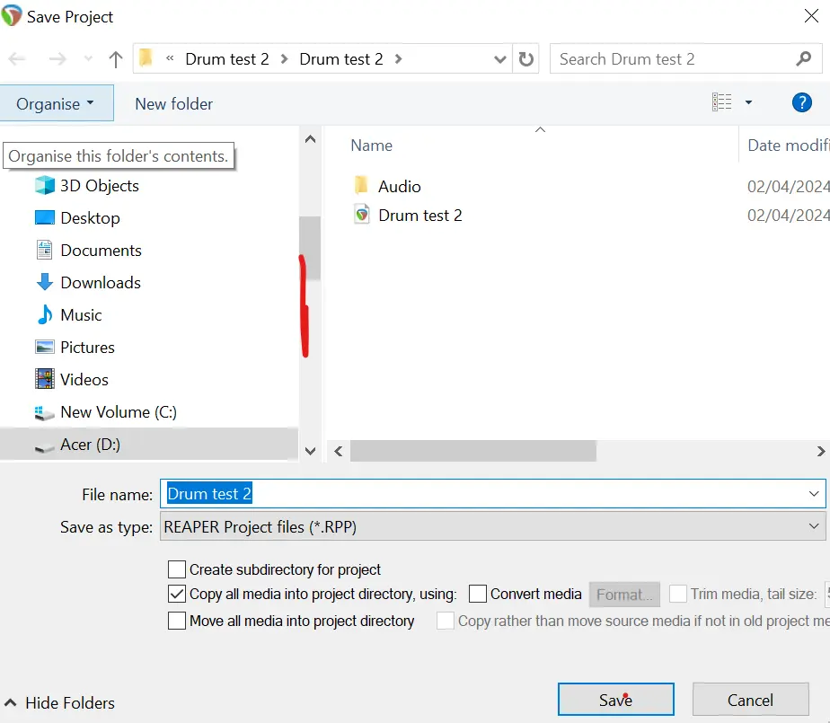Viewport: 830px width, 723px height.
Task: Expand the Save as type dropdown
Action: pyautogui.click(x=814, y=527)
